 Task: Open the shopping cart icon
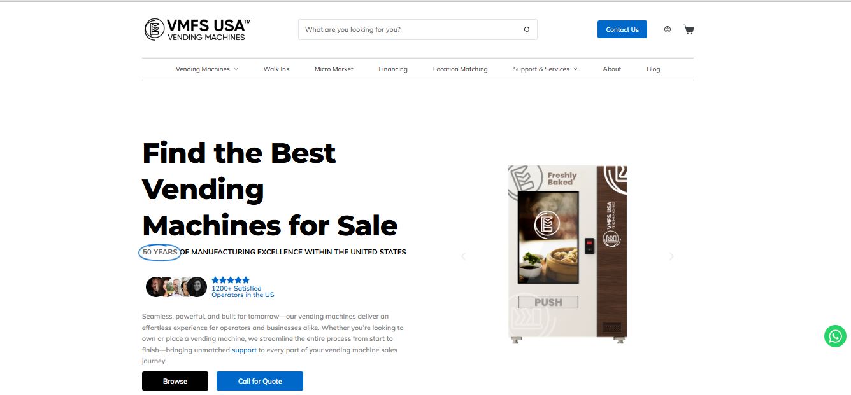tap(689, 29)
